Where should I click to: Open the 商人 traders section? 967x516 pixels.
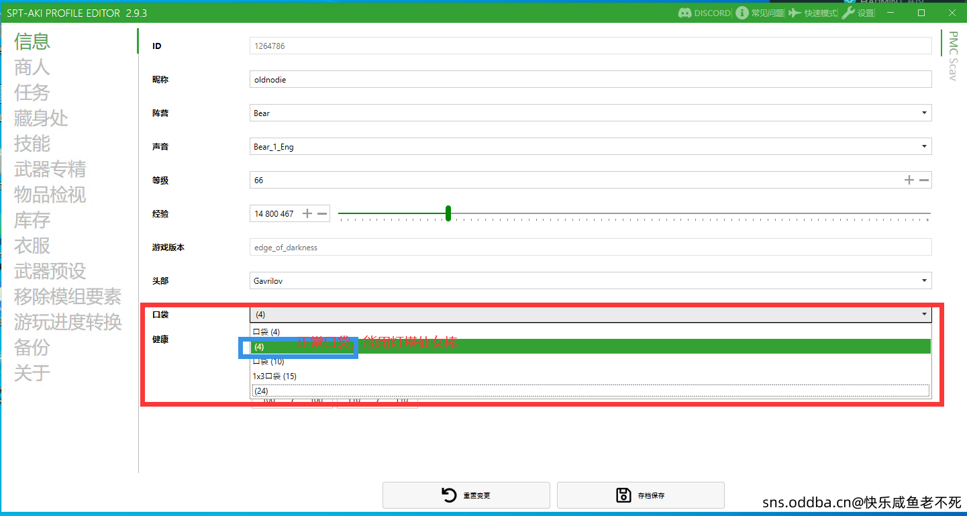click(x=32, y=67)
